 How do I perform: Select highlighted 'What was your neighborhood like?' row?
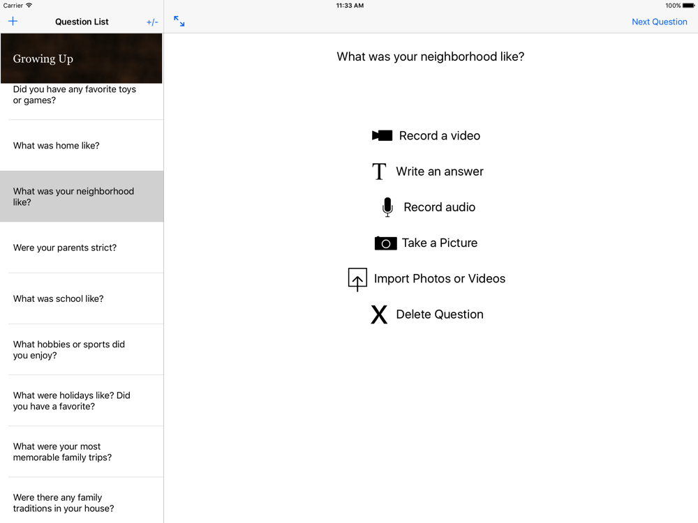click(82, 197)
